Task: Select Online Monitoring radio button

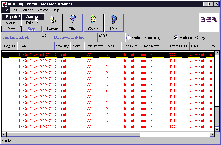Action: coord(128,38)
